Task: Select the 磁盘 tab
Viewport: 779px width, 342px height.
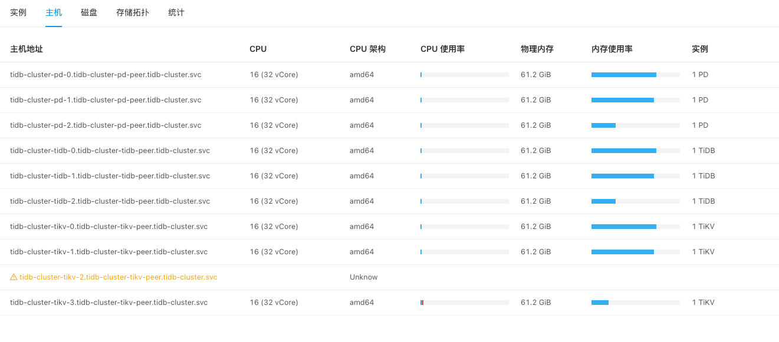Action: (89, 12)
